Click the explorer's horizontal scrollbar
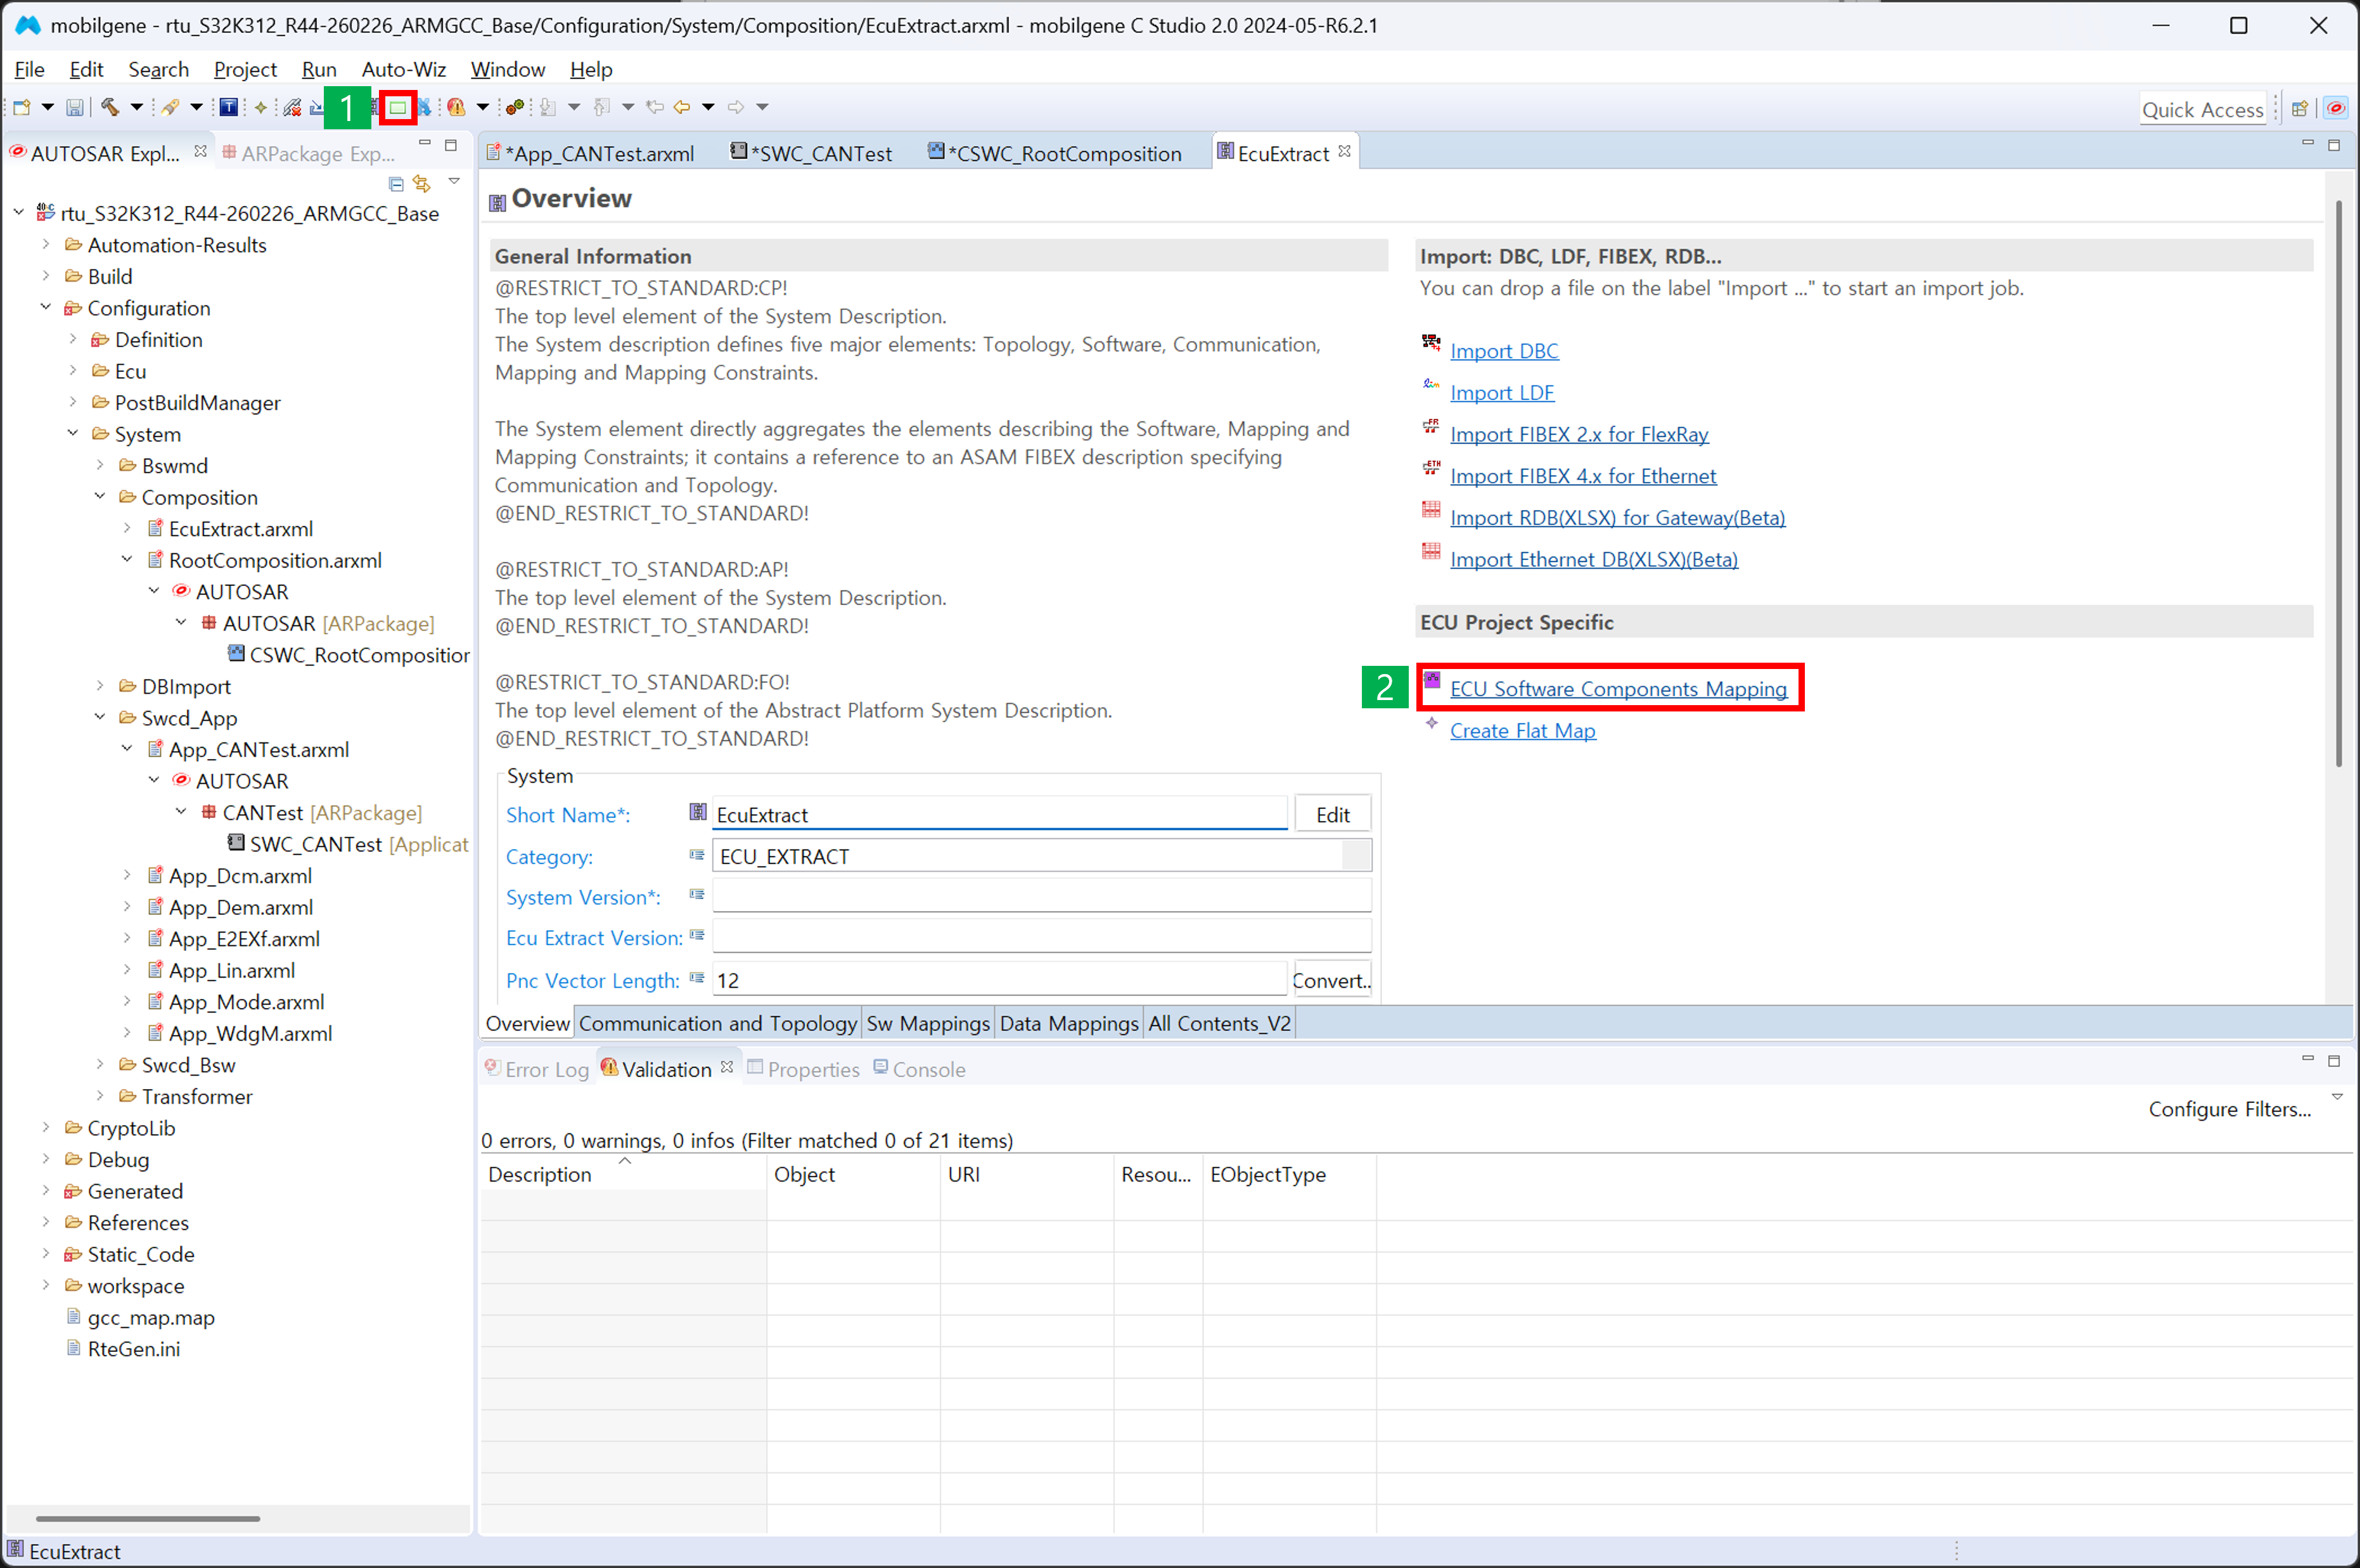Screen dimensions: 2360x1568 coord(148,1519)
